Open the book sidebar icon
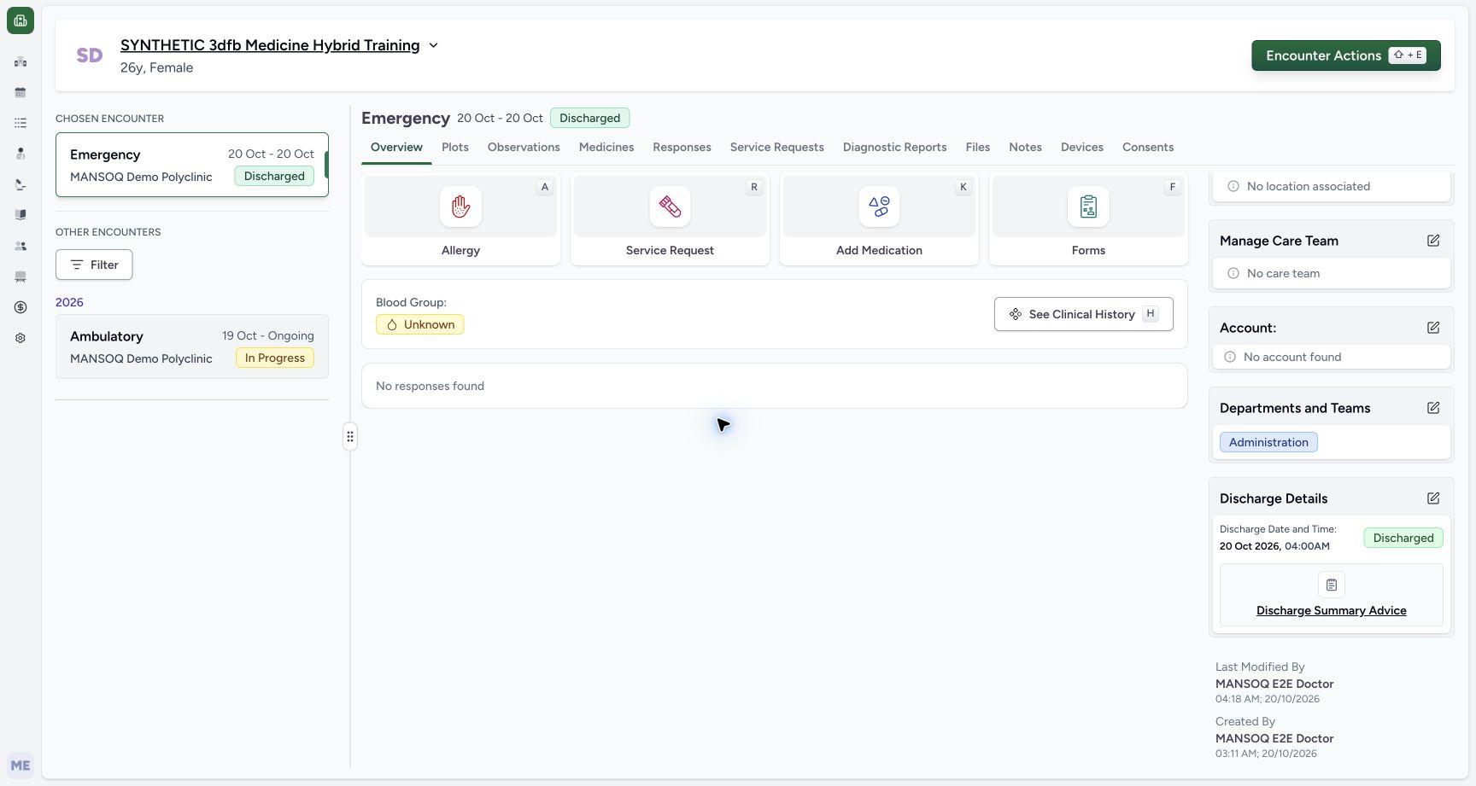 click(20, 215)
